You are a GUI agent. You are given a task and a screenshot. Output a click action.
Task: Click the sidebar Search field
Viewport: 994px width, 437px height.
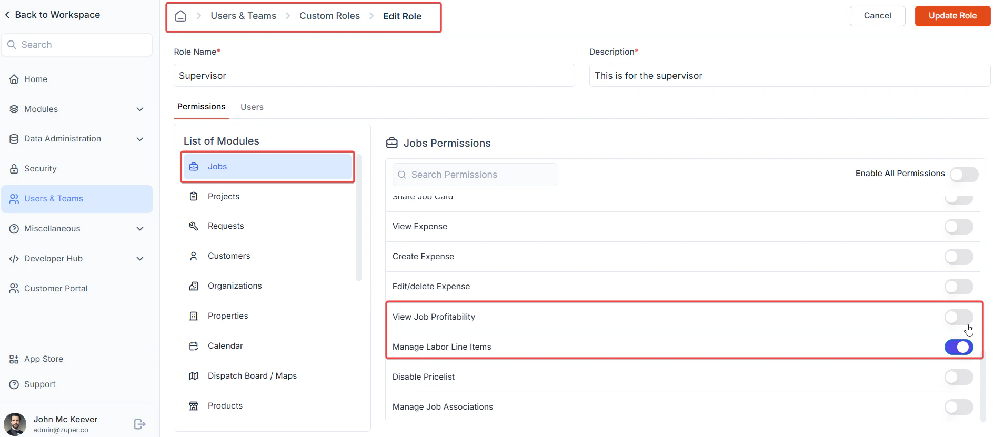tap(77, 45)
